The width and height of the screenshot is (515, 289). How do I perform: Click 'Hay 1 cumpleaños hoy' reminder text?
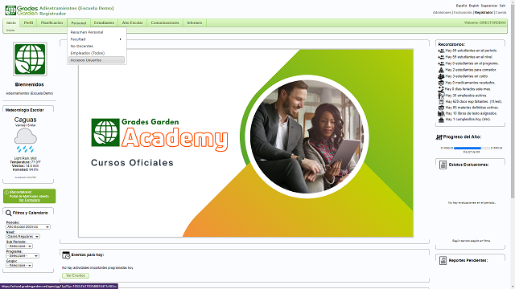[x=468, y=120]
